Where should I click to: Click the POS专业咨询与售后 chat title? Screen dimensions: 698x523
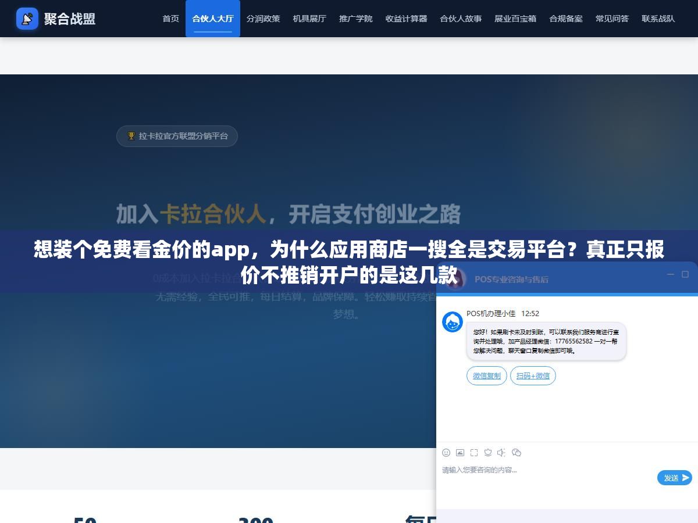(x=511, y=279)
